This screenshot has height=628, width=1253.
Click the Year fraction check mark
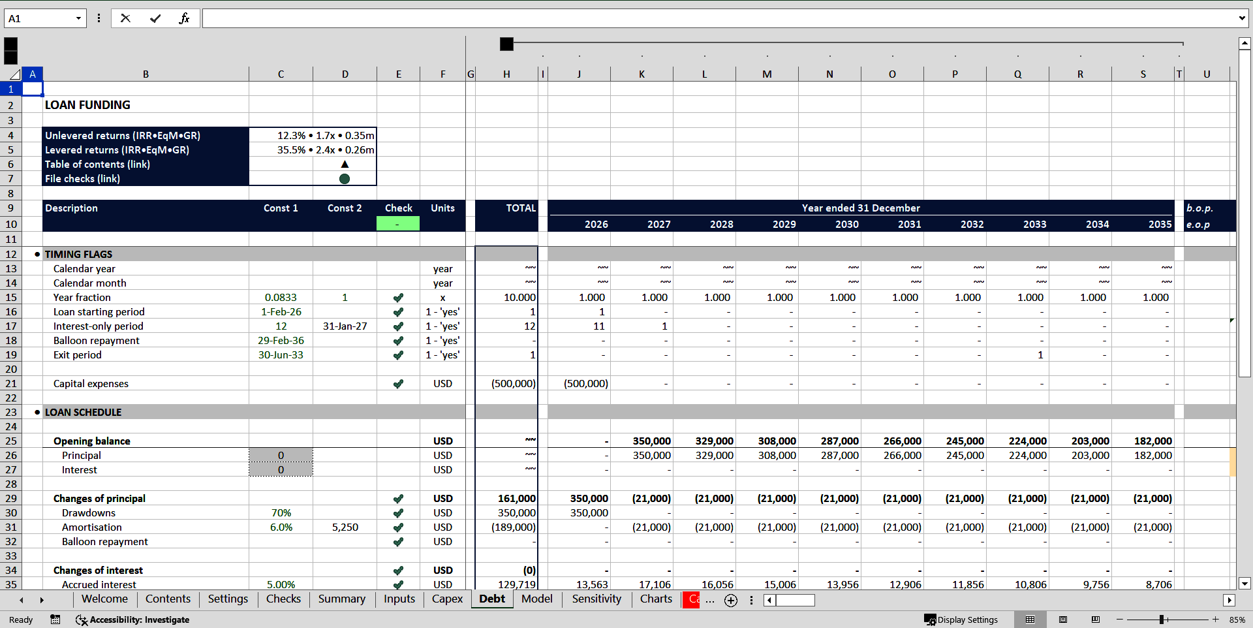(x=398, y=298)
